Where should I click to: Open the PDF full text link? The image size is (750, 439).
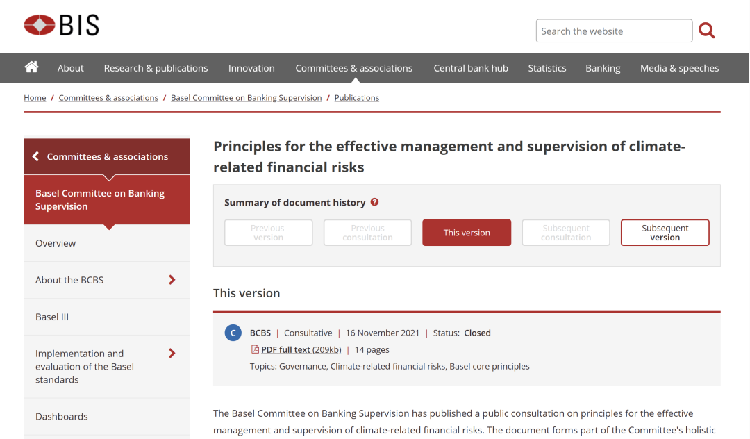301,350
